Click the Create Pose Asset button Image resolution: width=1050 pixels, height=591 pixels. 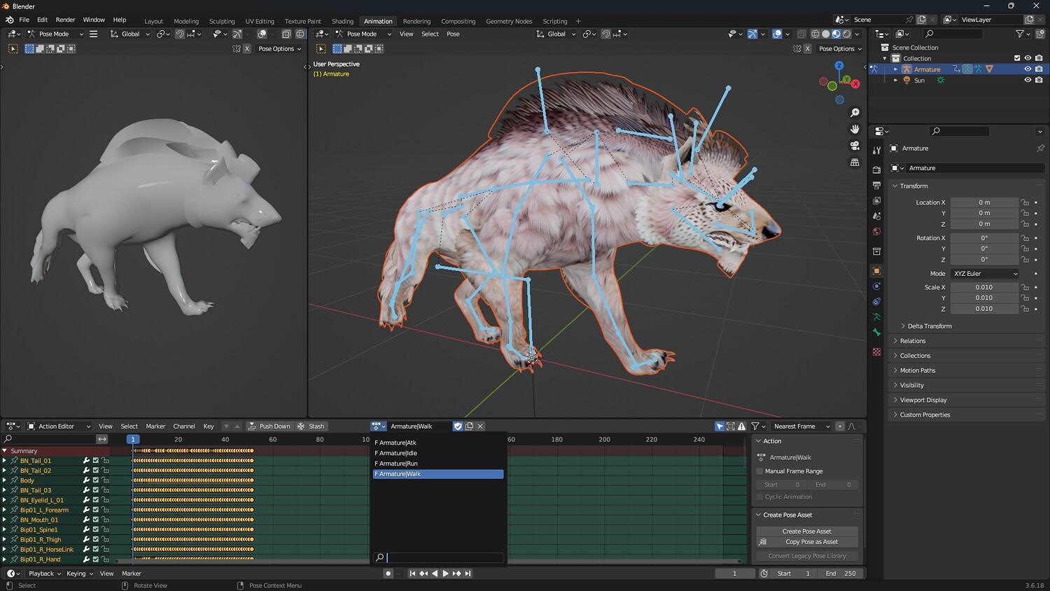click(x=806, y=531)
